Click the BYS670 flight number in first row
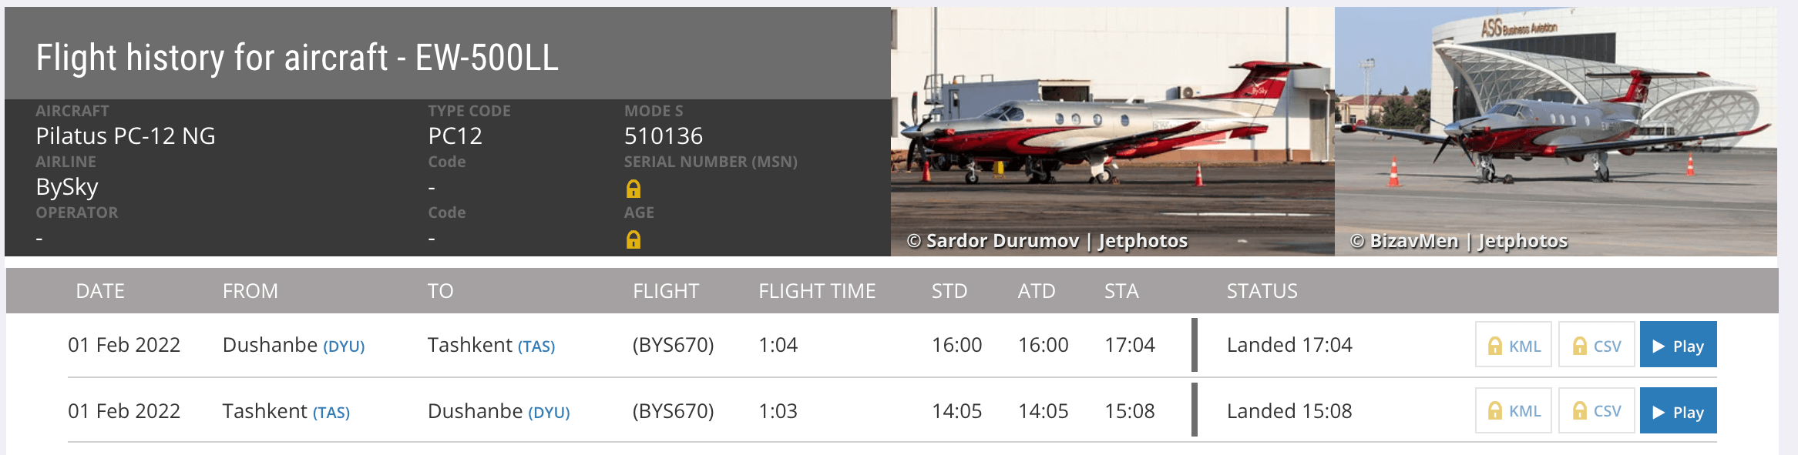The height and width of the screenshot is (455, 1798). [673, 345]
